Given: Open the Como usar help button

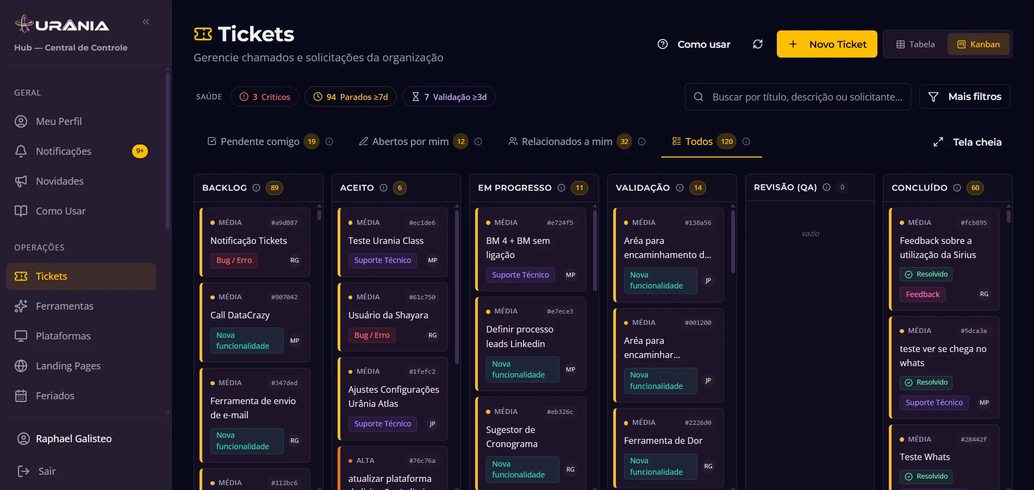Looking at the screenshot, I should coord(694,44).
